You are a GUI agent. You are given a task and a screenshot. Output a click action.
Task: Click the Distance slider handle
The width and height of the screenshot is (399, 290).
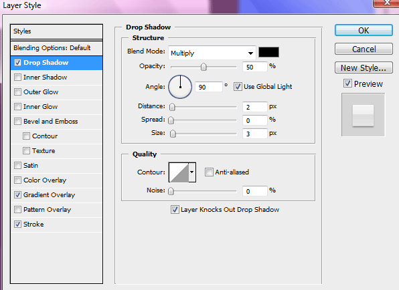(172, 107)
